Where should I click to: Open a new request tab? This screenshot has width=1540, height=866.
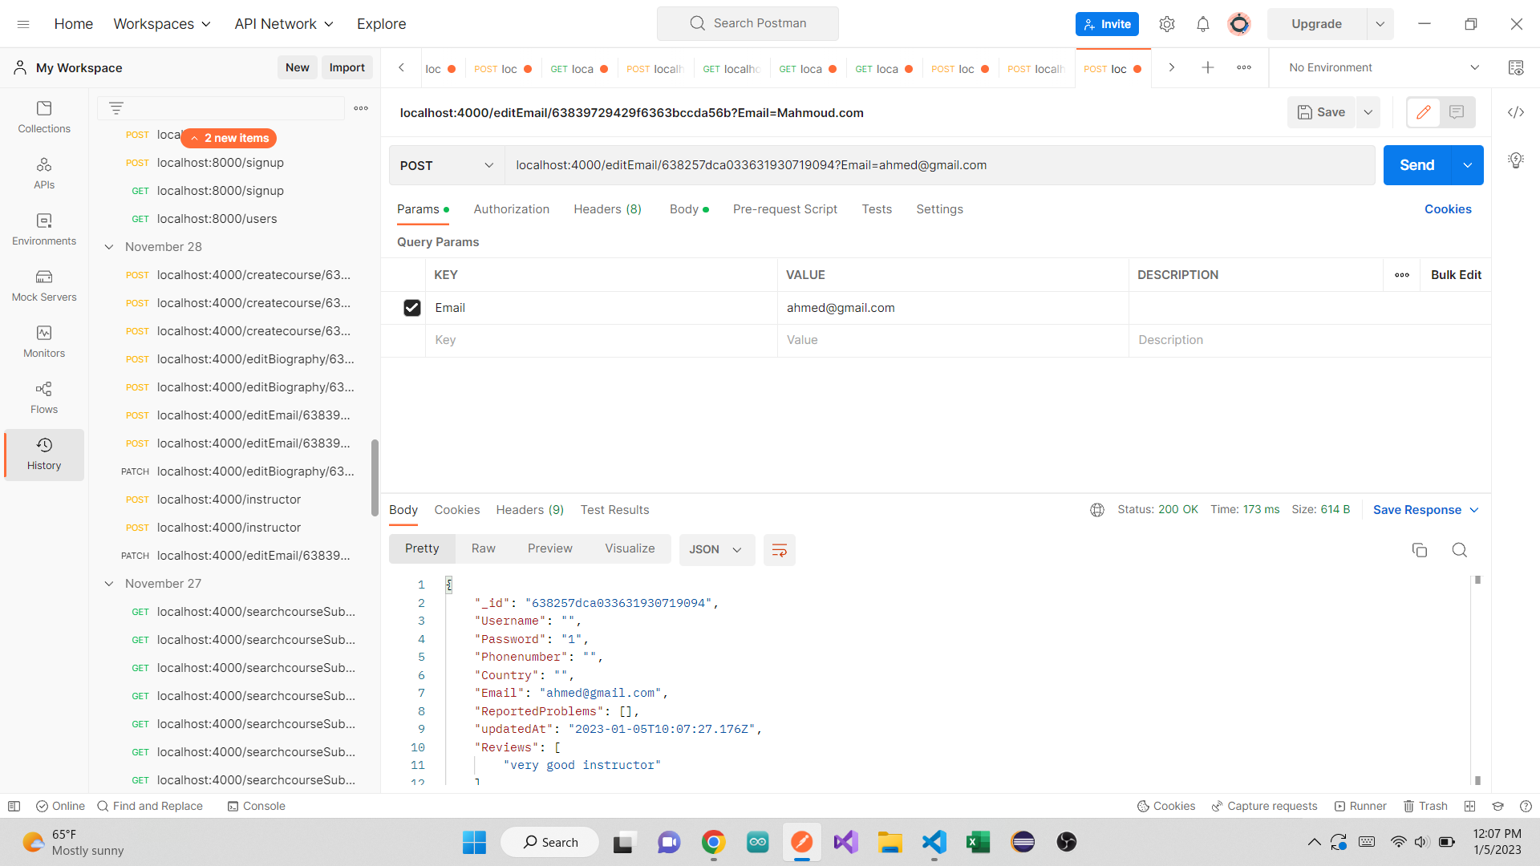point(1207,67)
